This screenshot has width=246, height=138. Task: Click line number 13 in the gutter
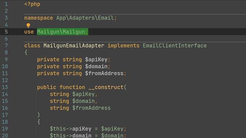[x=5, y=87]
